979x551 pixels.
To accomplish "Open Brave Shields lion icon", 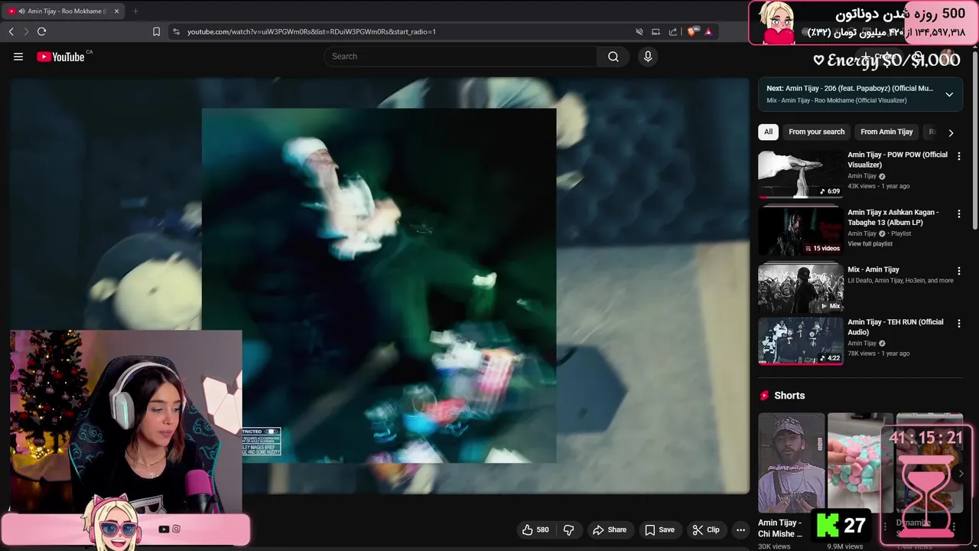I will click(x=693, y=31).
